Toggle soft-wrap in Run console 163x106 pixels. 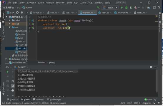tap(13, 81)
